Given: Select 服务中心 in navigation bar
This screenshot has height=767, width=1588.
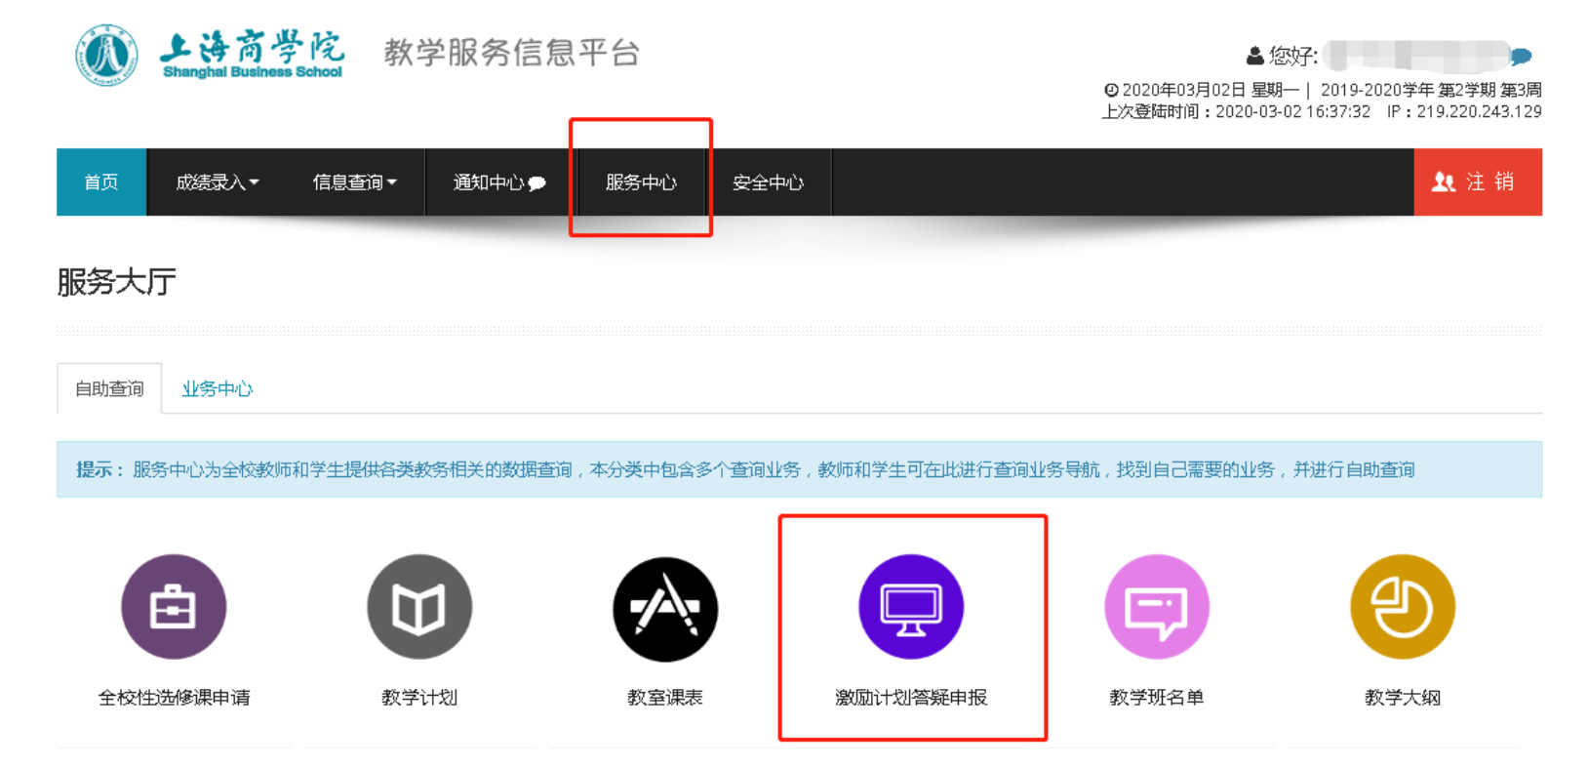Looking at the screenshot, I should [x=641, y=182].
